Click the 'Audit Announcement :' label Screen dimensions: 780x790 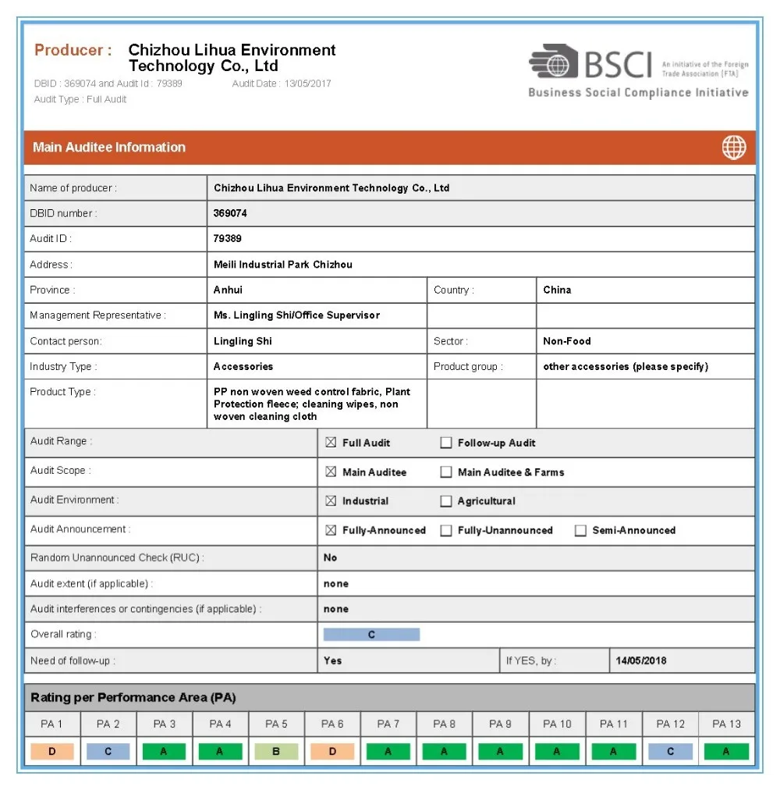tap(80, 529)
